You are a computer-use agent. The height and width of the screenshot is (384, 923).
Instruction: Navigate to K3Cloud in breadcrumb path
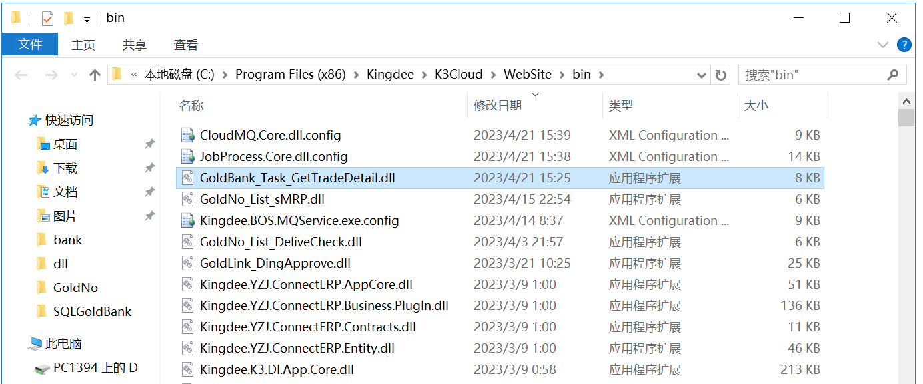459,75
